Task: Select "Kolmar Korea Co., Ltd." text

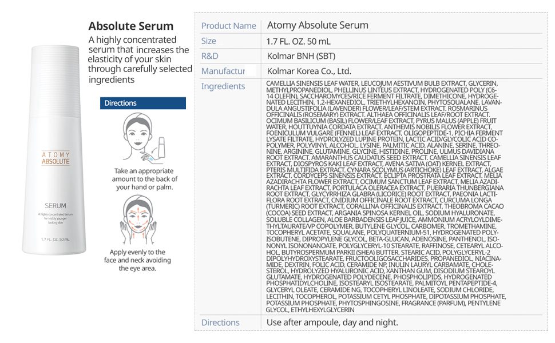Action: pos(309,71)
